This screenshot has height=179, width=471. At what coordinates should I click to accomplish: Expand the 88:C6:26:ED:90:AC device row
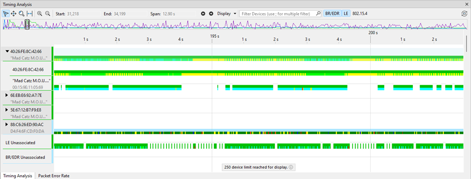(7, 124)
